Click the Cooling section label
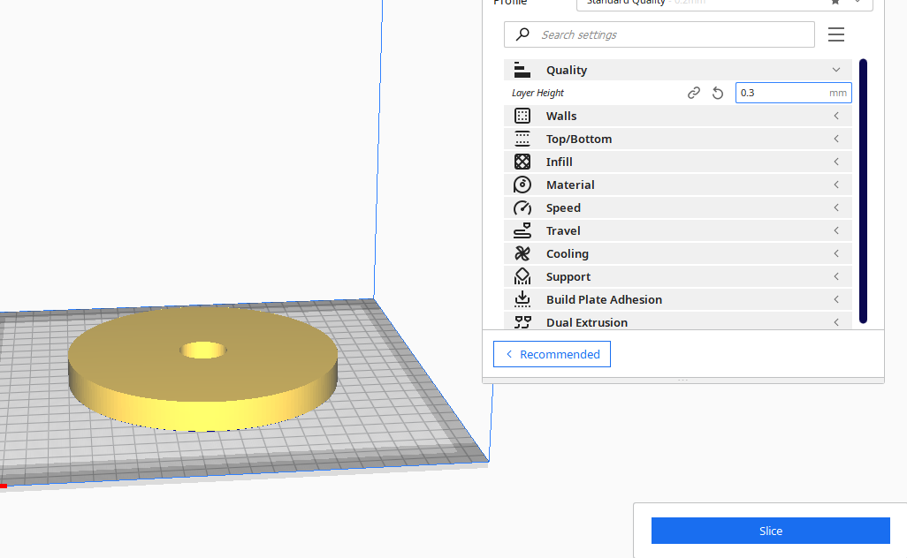 click(x=567, y=254)
